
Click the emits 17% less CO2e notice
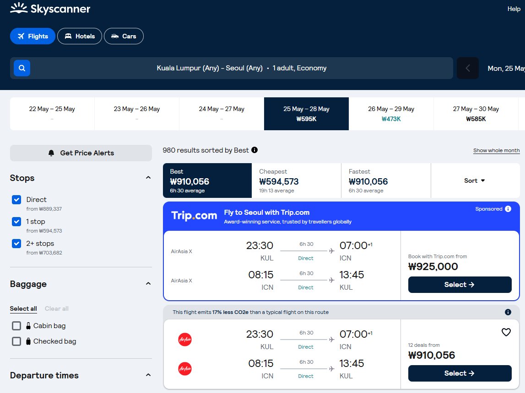coord(250,312)
